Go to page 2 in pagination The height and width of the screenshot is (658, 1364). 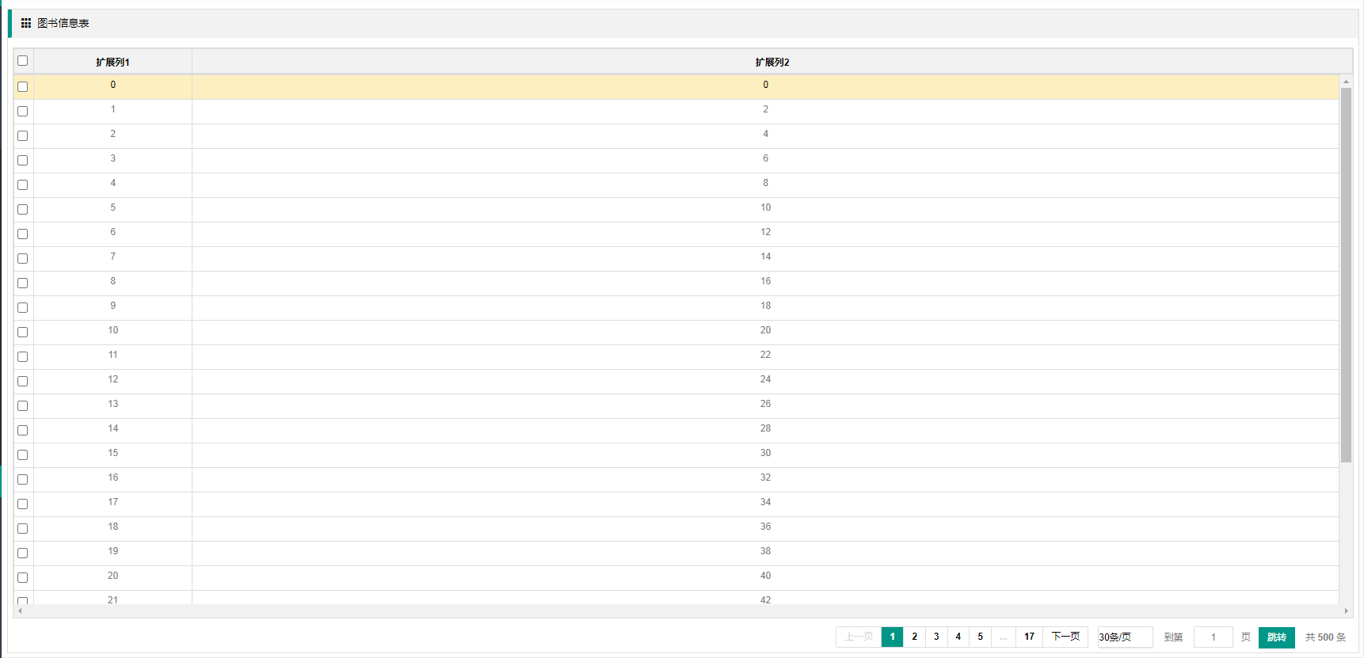pyautogui.click(x=914, y=637)
